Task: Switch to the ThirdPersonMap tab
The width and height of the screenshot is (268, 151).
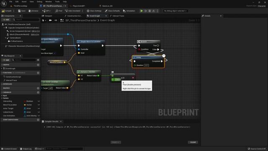Action: [x=20, y=6]
